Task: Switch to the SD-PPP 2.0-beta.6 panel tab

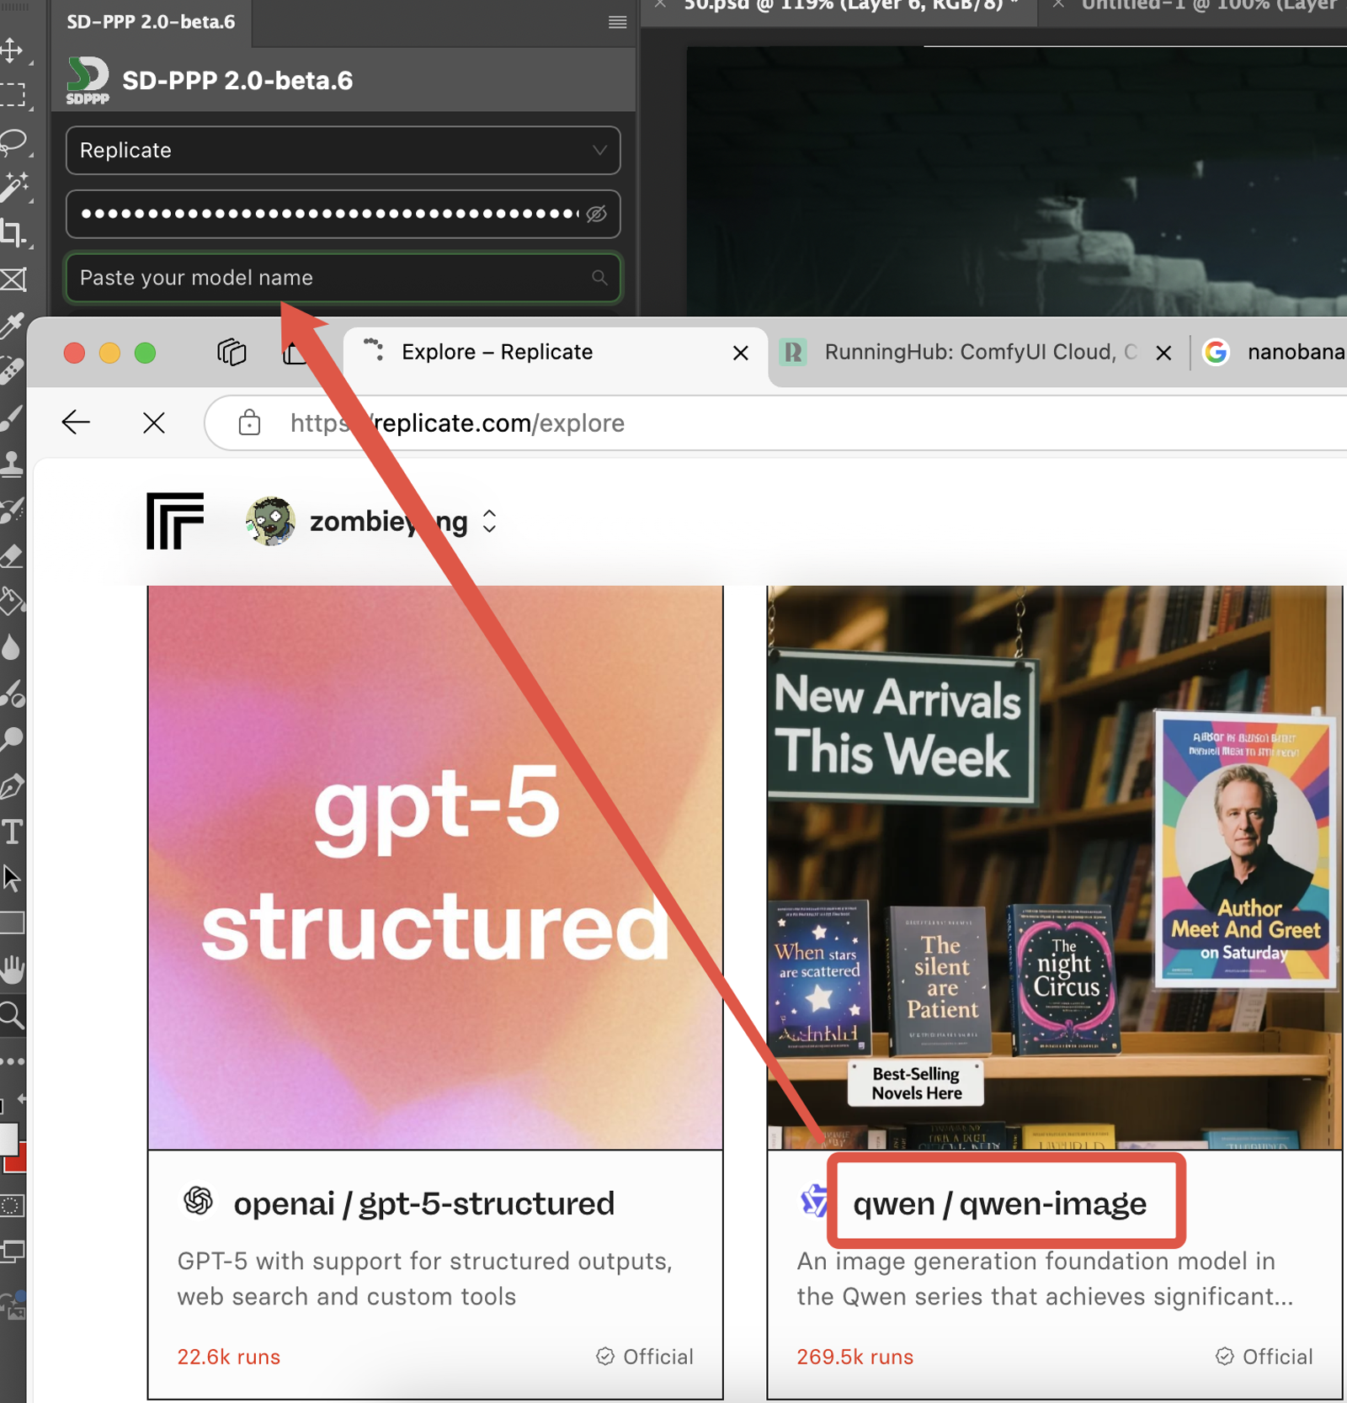Action: tap(152, 22)
